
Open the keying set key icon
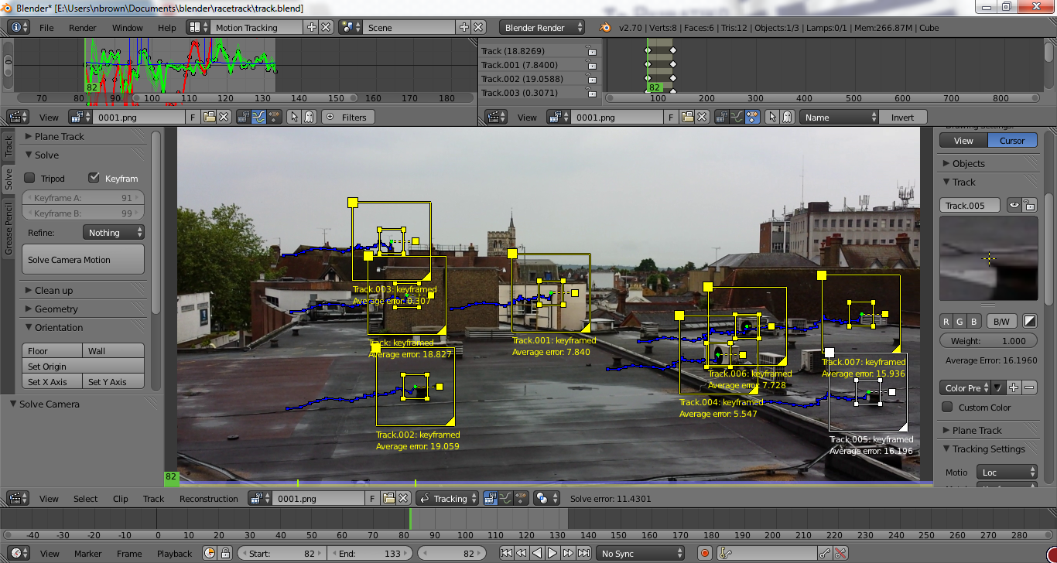pyautogui.click(x=725, y=553)
